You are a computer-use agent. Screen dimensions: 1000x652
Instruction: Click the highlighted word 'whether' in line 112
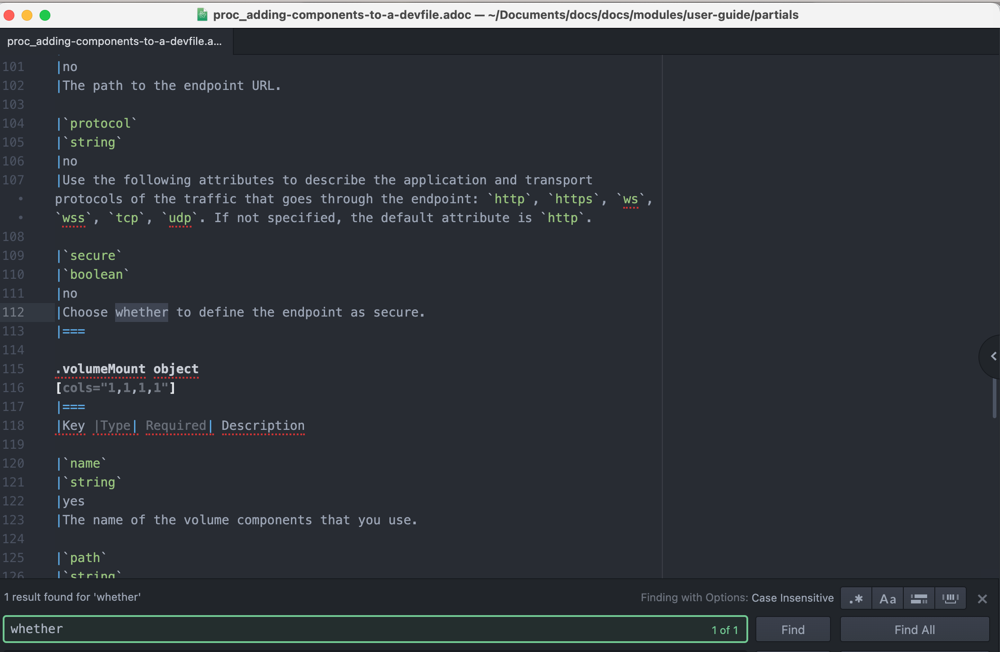142,312
